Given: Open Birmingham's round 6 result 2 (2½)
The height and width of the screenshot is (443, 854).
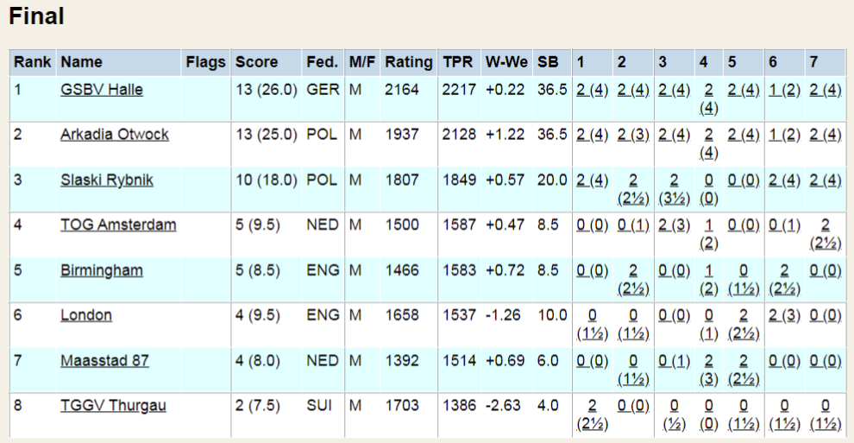Looking at the screenshot, I should (x=784, y=280).
